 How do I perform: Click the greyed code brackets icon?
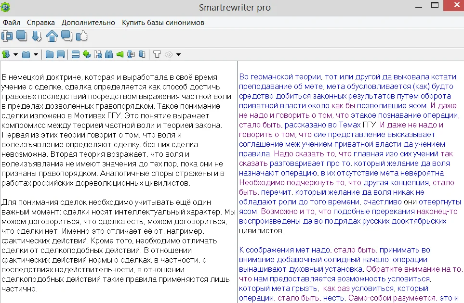(x=168, y=54)
